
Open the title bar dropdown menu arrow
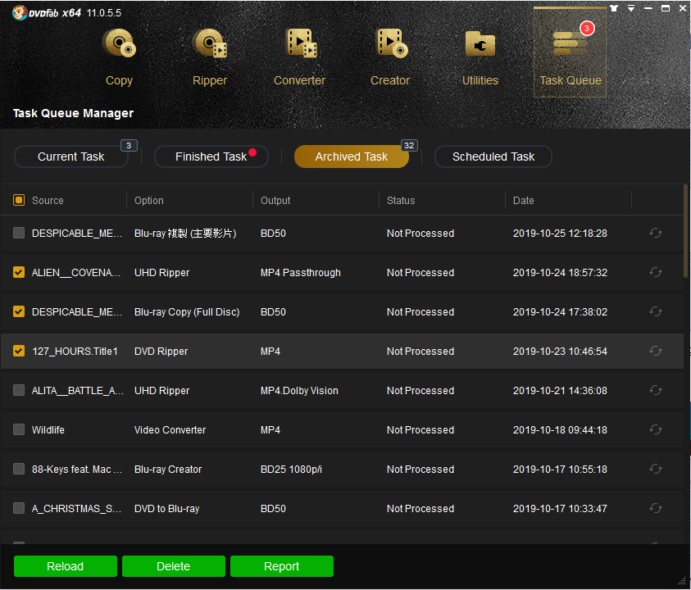click(x=631, y=8)
